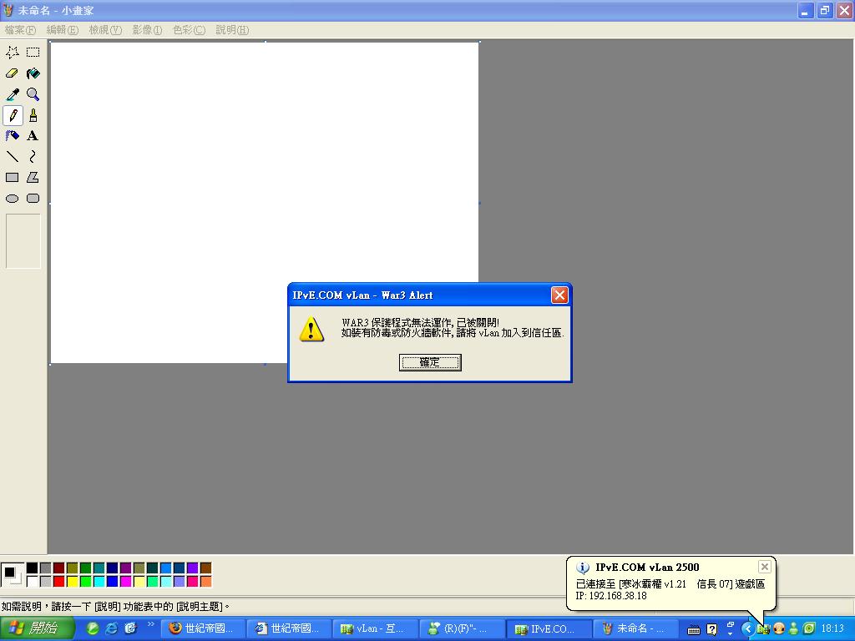Select the Fill With Color bucket tool
This screenshot has height=641, width=855.
click(x=33, y=73)
